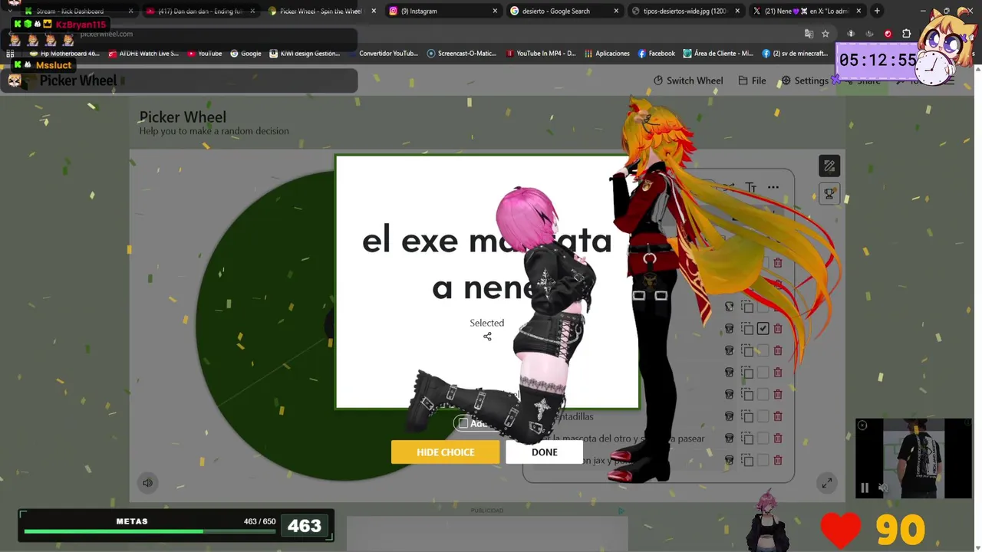
Task: Duplicate the jax input row
Action: (748, 460)
